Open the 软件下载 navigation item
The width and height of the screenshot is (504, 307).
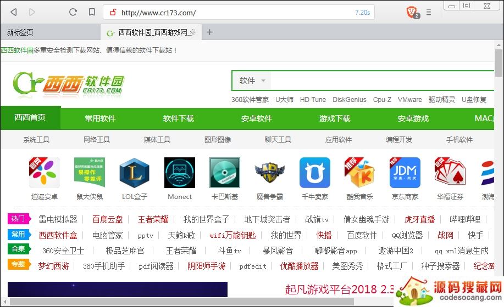(179, 118)
